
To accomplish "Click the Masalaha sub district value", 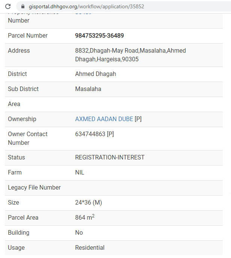I will coord(88,89).
